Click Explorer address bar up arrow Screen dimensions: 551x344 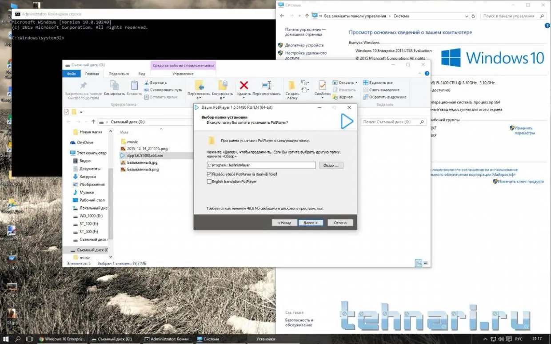(x=93, y=122)
